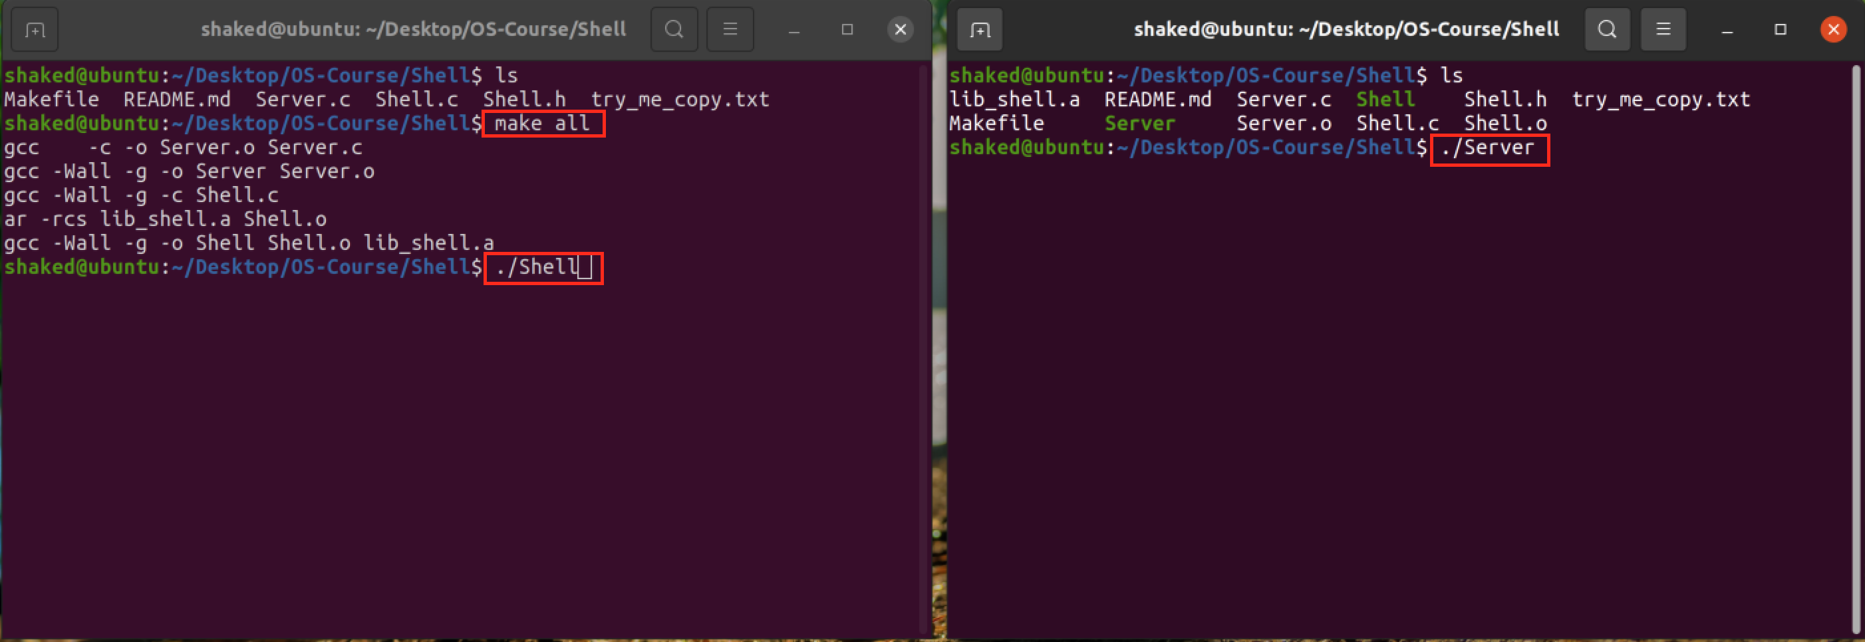Click the Makefile filename in the left terminal
This screenshot has width=1865, height=642.
click(x=51, y=99)
